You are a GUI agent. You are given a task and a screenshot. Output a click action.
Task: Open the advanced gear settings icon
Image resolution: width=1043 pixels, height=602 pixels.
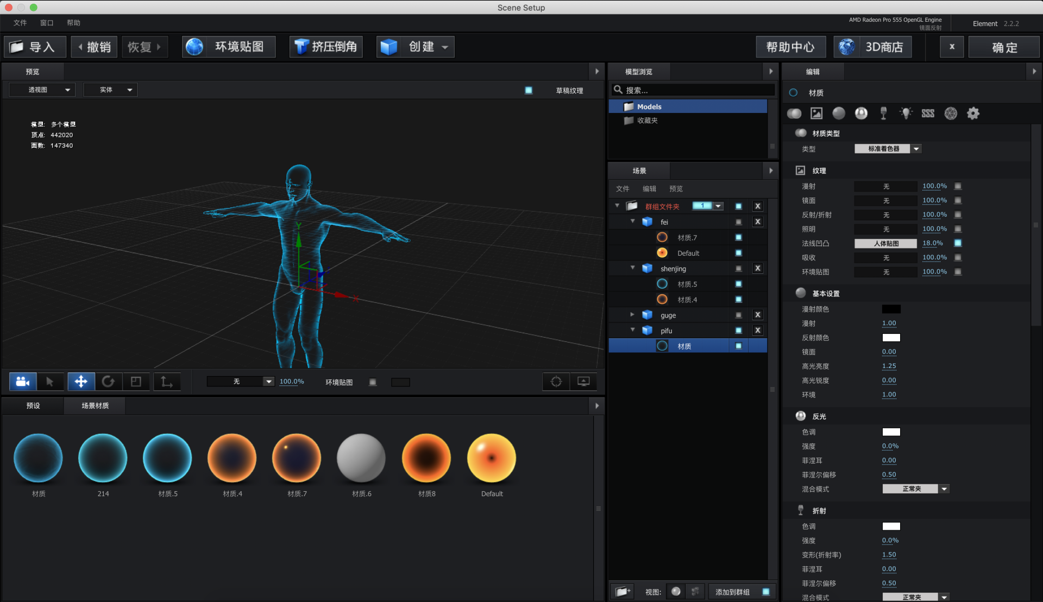click(973, 113)
